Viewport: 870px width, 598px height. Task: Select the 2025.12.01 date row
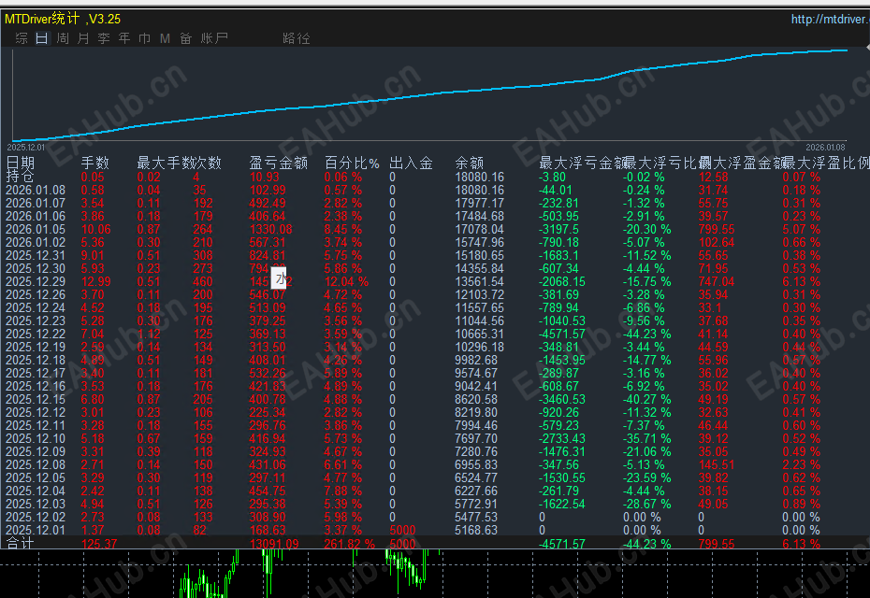[x=36, y=530]
